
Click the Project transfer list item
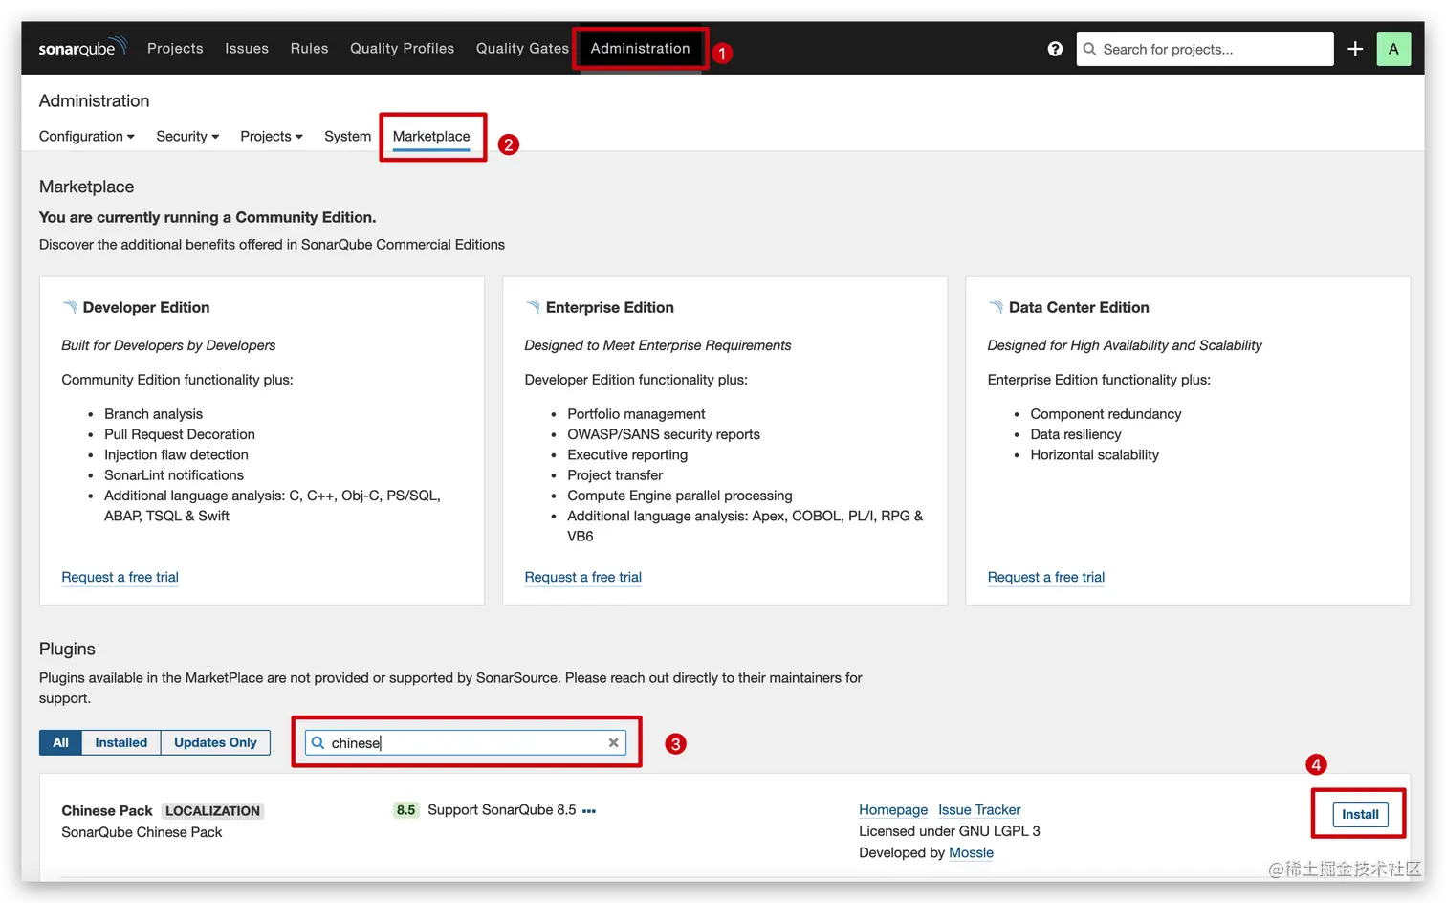615,475
